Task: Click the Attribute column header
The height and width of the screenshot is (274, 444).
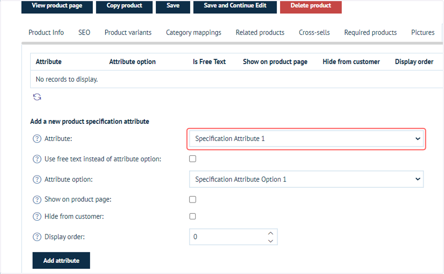Action: click(x=48, y=62)
